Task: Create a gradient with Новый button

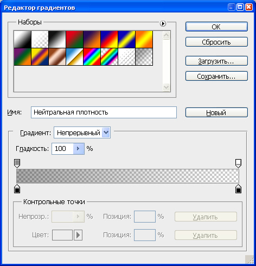Action: coord(216,112)
